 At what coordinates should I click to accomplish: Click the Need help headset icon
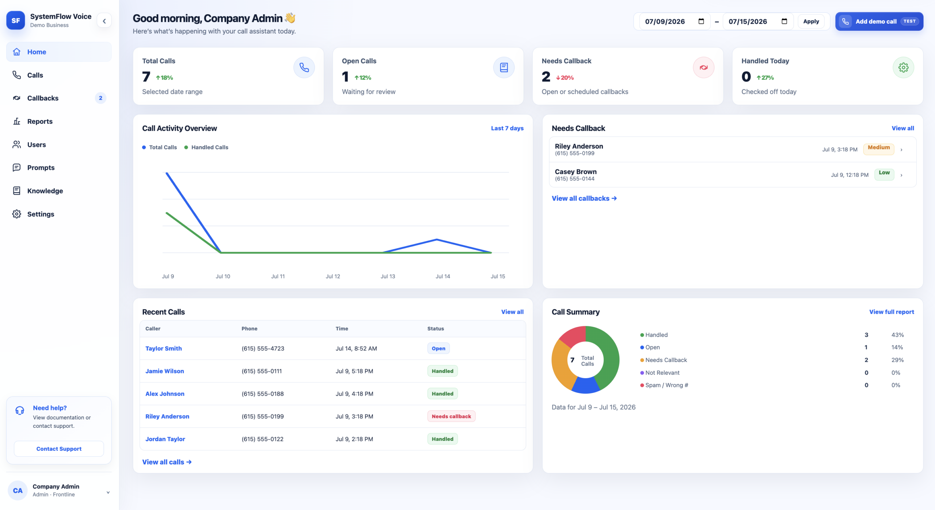[20, 410]
